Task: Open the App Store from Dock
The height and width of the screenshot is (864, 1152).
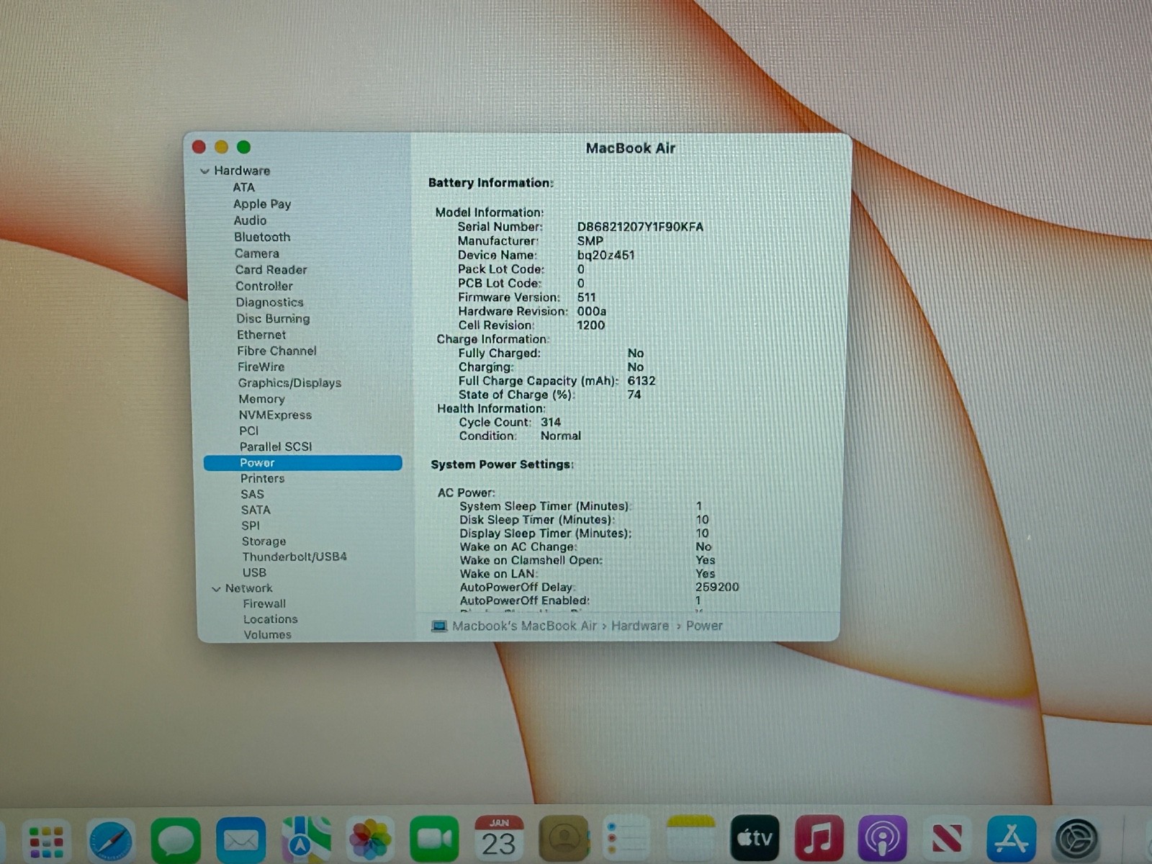Action: [1012, 839]
